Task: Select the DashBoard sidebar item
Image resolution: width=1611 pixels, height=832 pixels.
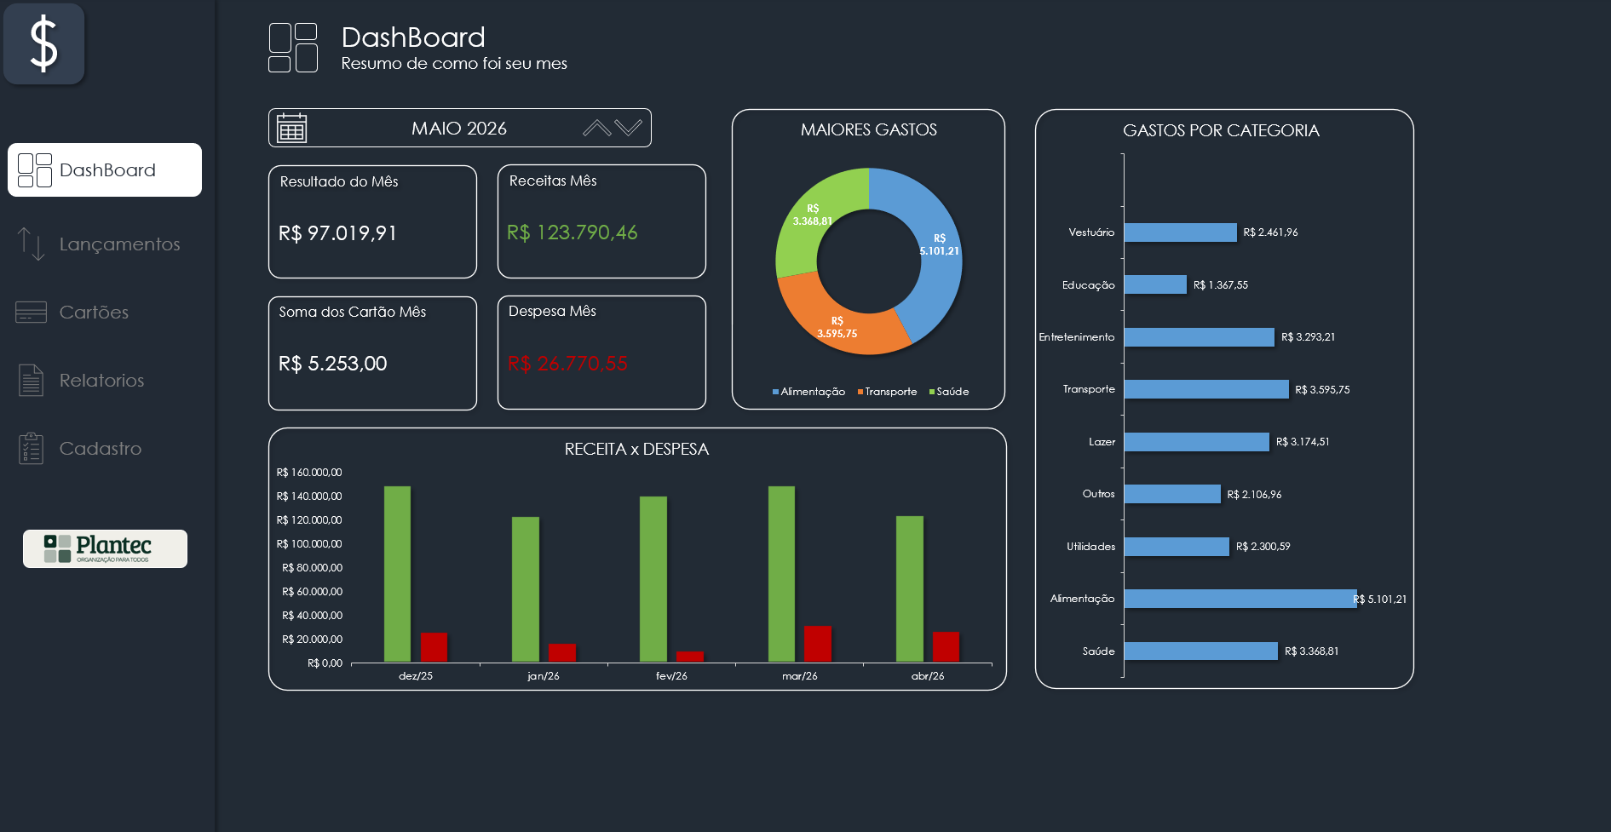Action: (105, 170)
